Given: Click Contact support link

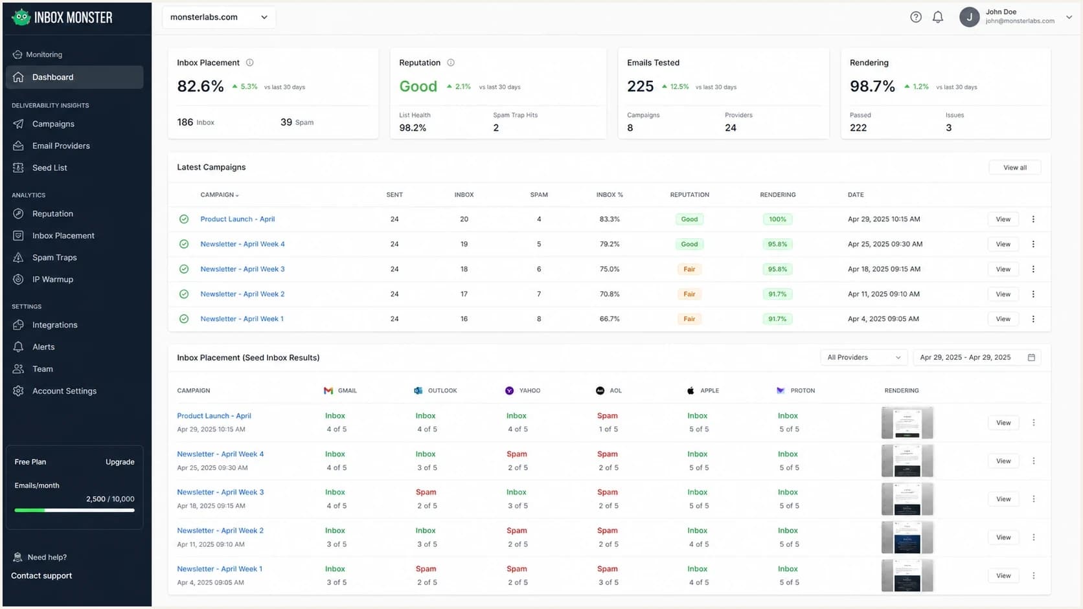Looking at the screenshot, I should pyautogui.click(x=41, y=576).
